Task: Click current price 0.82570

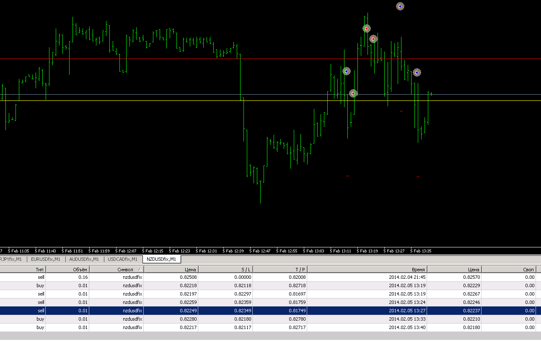Action: pos(471,277)
